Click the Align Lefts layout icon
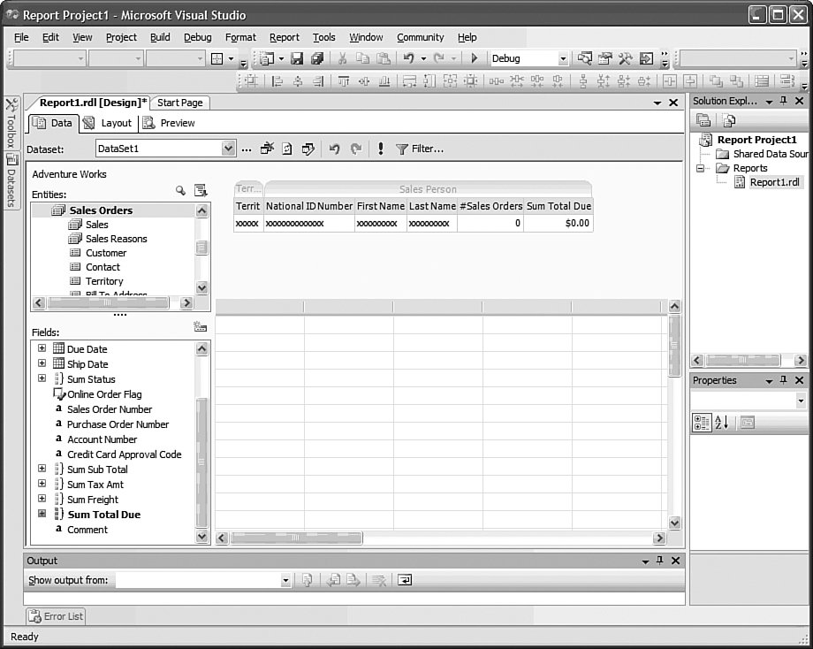 click(277, 81)
